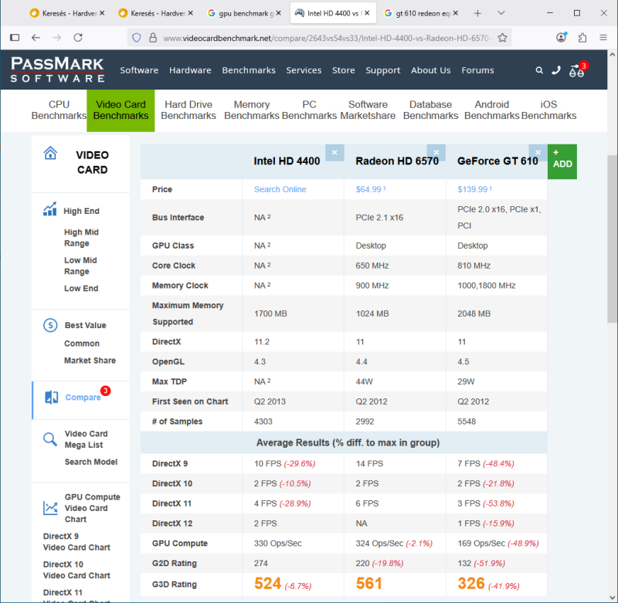Viewport: 618px width, 603px height.
Task: Click the green ADD button
Action: click(562, 161)
